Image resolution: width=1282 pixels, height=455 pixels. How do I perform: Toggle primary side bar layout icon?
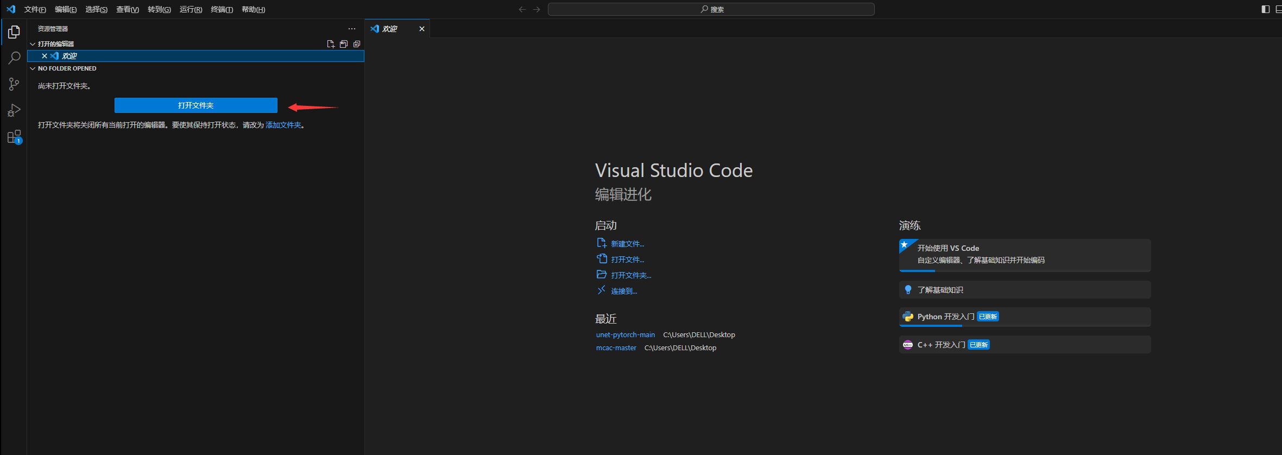point(1266,9)
